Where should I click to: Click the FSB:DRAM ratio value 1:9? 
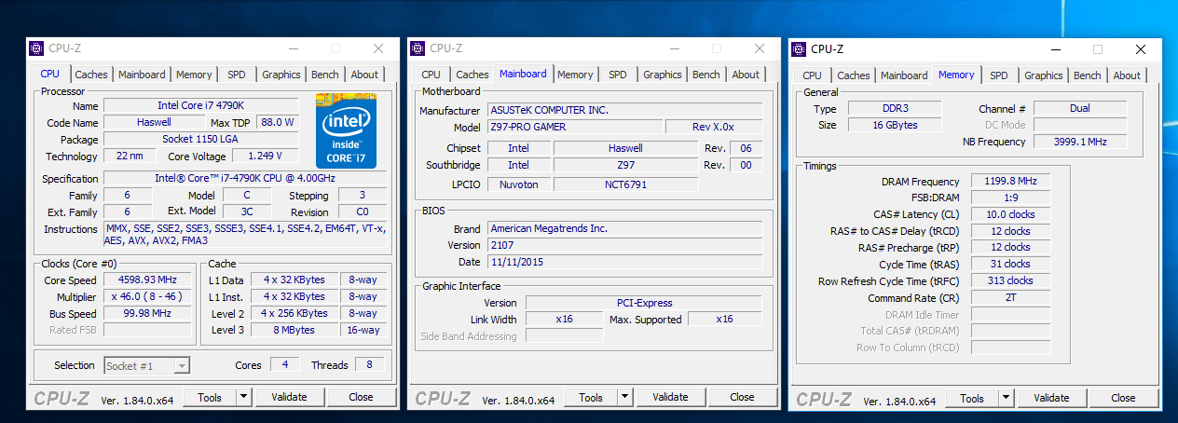1010,198
